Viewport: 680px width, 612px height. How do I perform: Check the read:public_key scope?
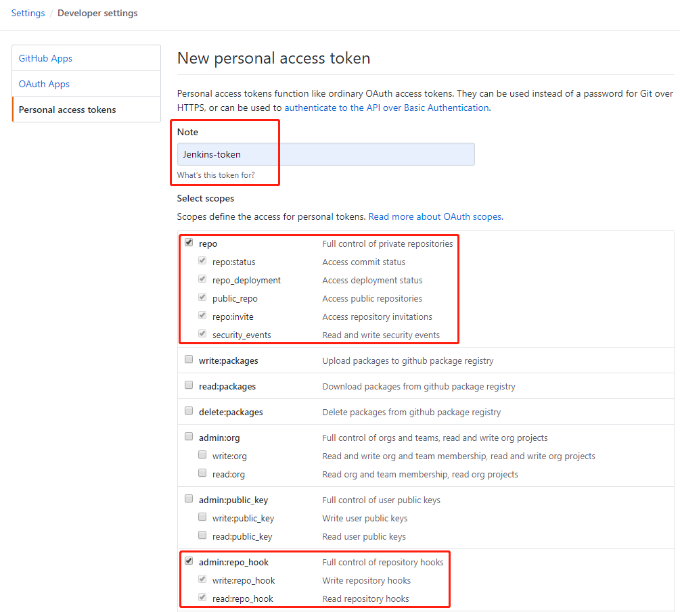tap(202, 534)
